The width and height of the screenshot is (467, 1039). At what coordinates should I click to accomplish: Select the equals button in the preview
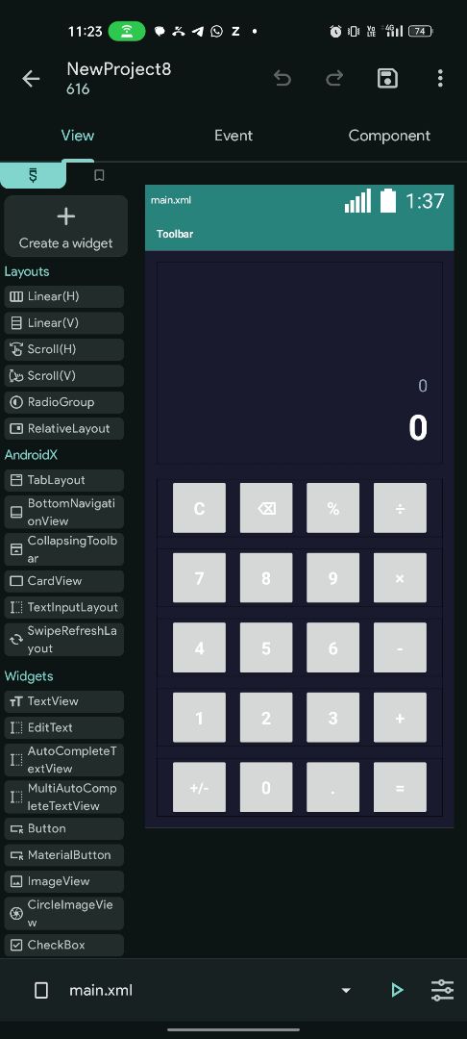tap(400, 787)
